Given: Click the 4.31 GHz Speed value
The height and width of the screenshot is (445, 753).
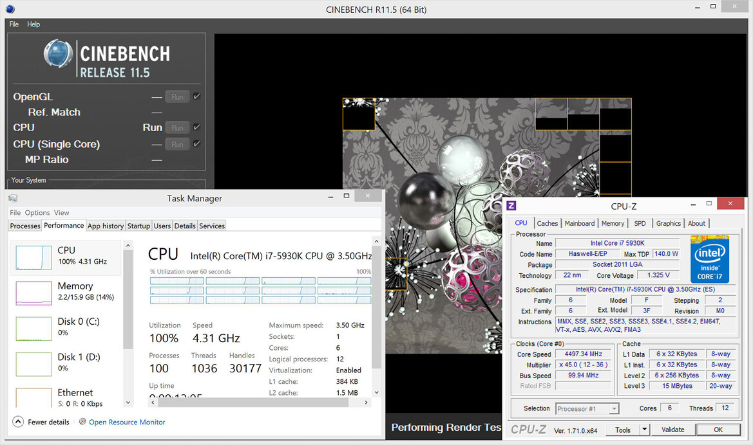Looking at the screenshot, I should 216,338.
